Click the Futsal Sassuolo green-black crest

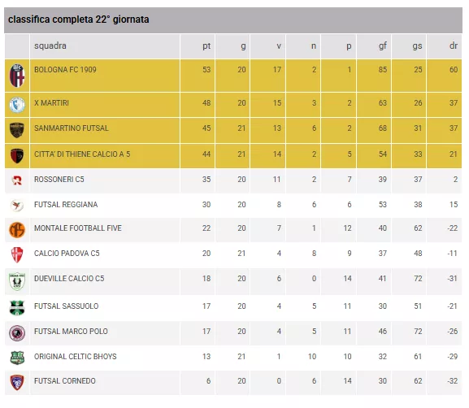coord(17,308)
